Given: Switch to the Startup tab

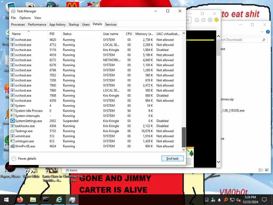Looking at the screenshot, I should (x=74, y=25).
